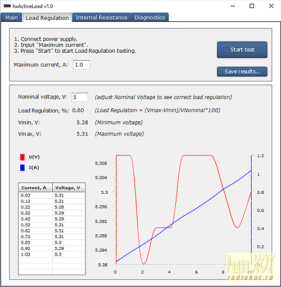
Task: Focus the Maximum current input field
Action: pyautogui.click(x=81, y=65)
